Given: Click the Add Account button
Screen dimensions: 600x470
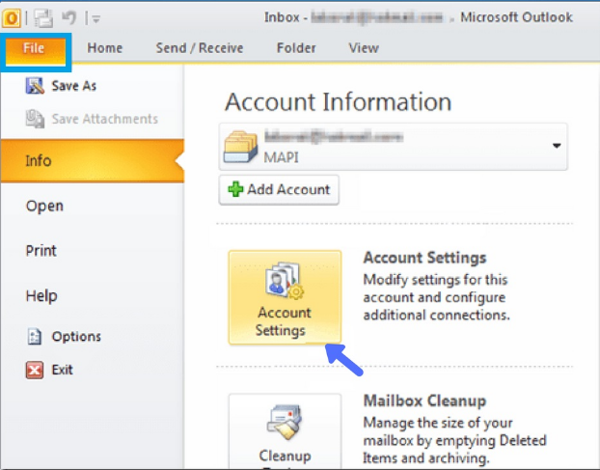Looking at the screenshot, I should click(279, 190).
